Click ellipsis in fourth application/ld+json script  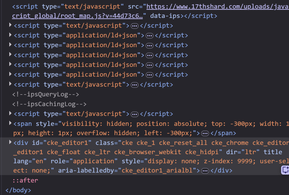(149, 65)
